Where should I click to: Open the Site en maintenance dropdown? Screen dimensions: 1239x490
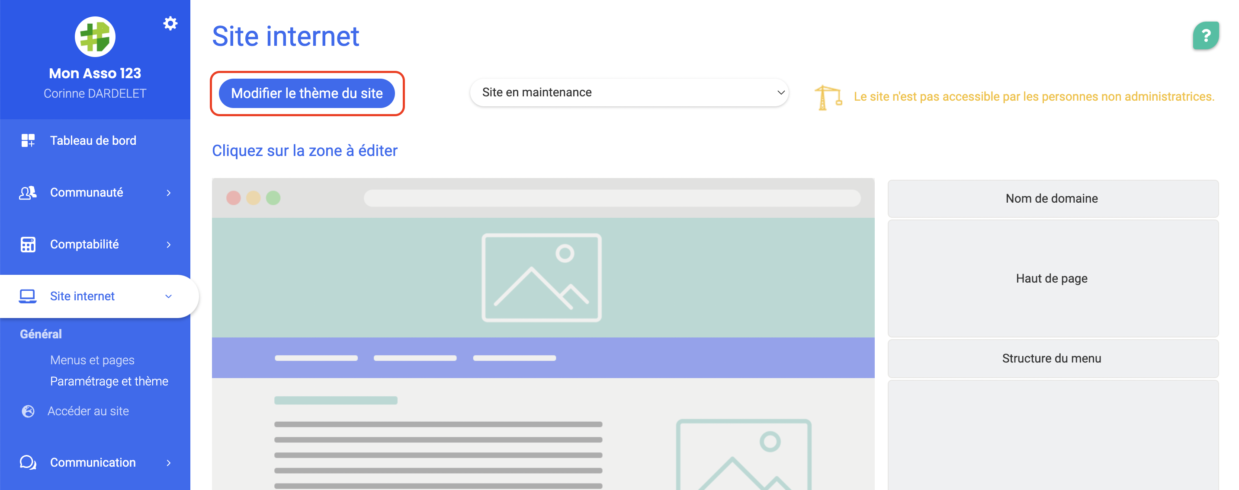629,92
